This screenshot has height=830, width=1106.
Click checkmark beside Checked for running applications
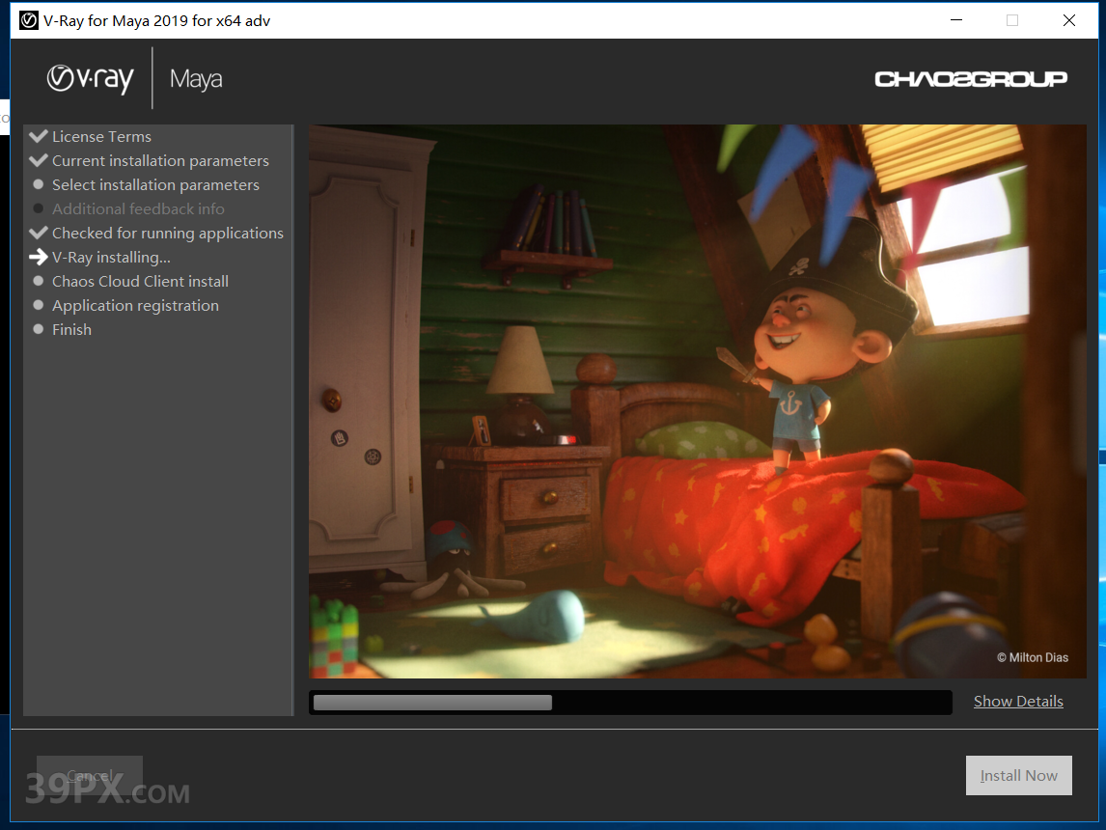pos(39,233)
